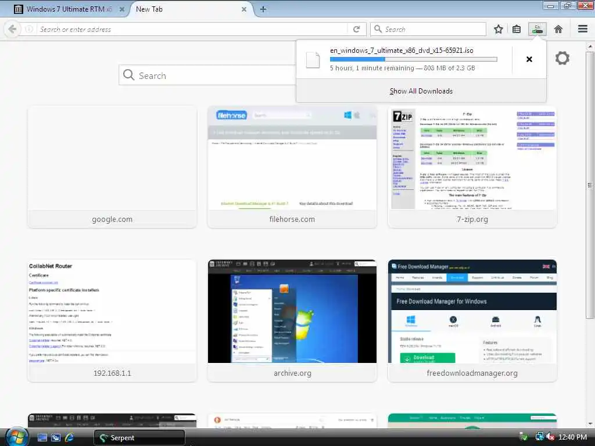
Task: Close the New Tab tab
Action: pos(244,9)
